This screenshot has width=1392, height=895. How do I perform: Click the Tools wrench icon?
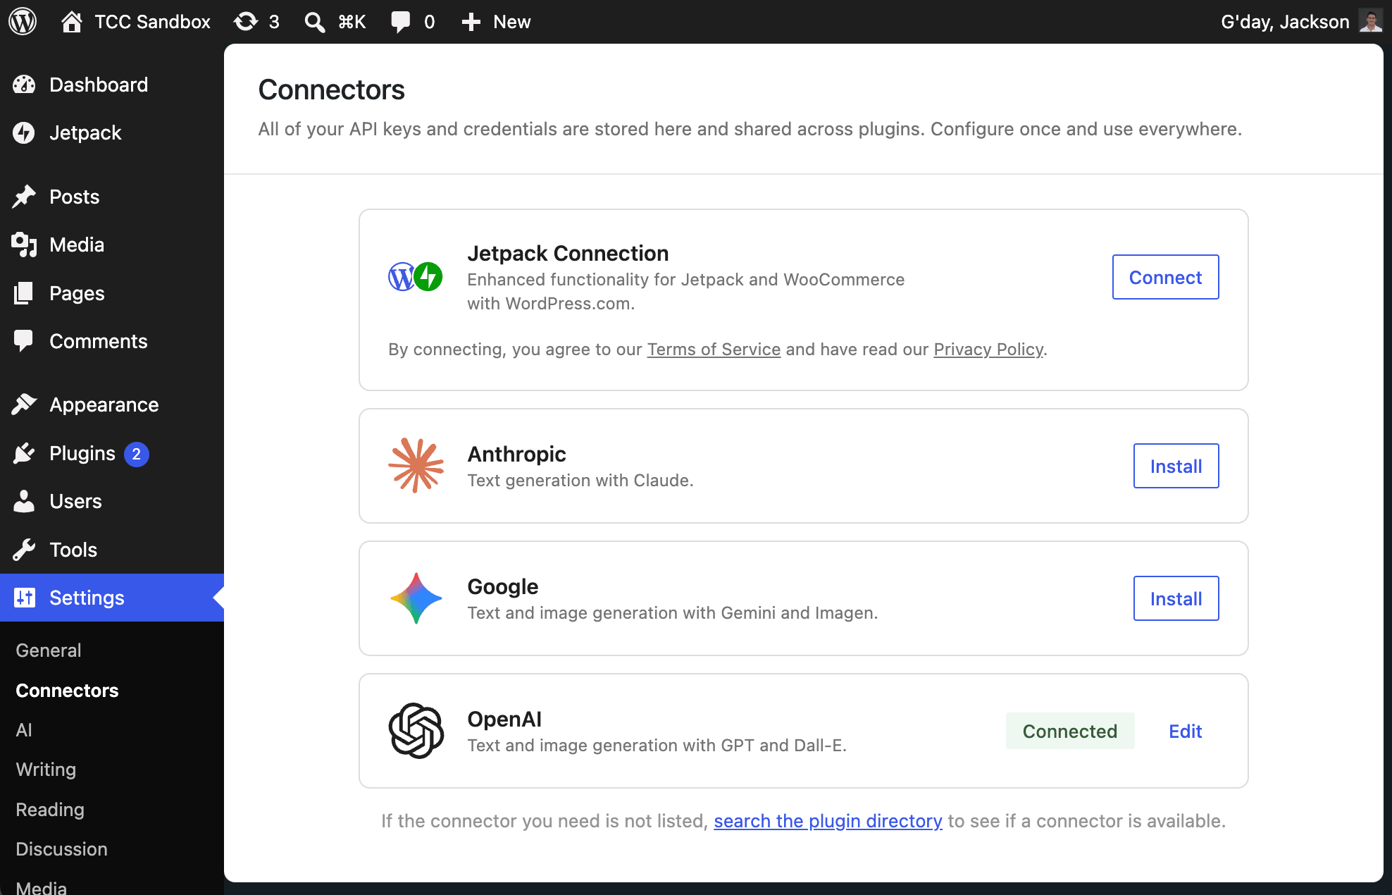[x=24, y=550]
